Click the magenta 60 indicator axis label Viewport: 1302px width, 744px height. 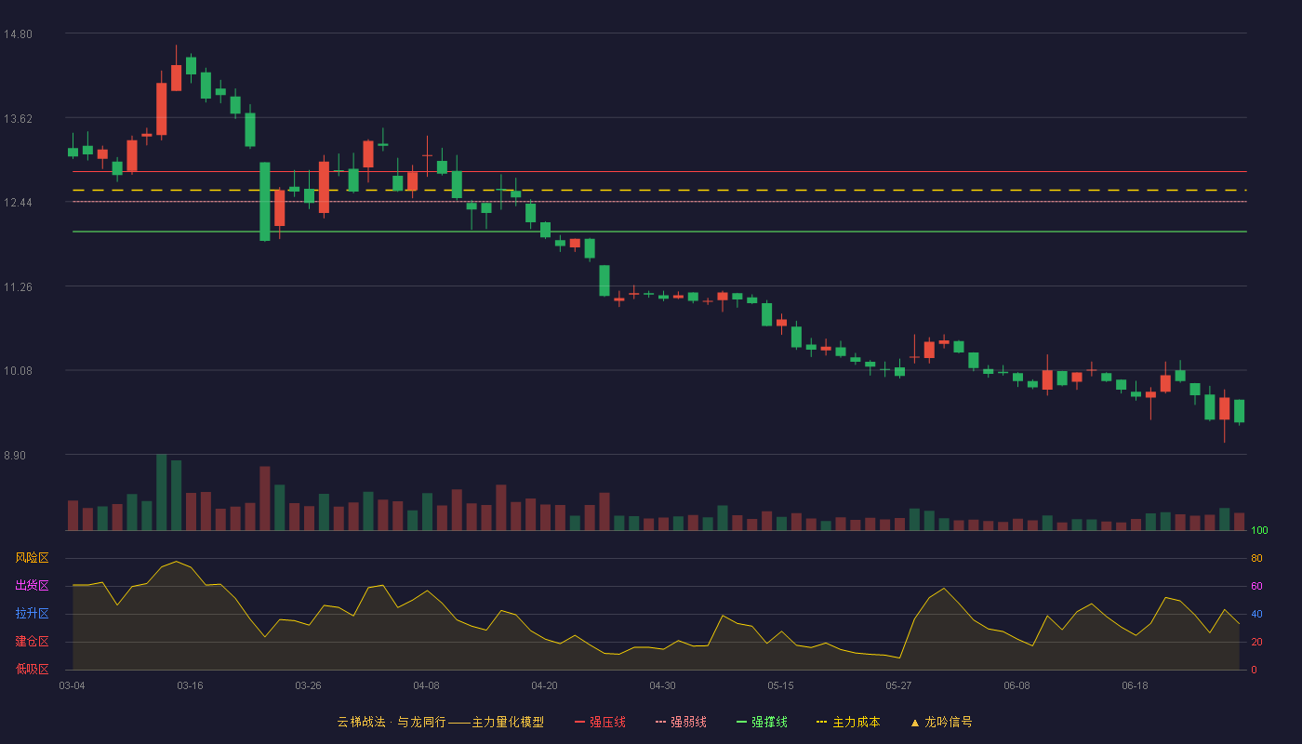pos(1256,586)
